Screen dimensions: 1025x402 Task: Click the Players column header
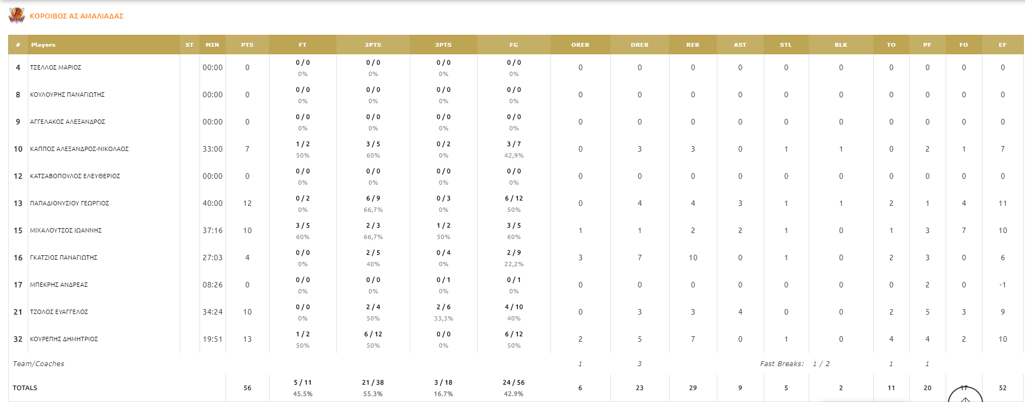coord(43,45)
